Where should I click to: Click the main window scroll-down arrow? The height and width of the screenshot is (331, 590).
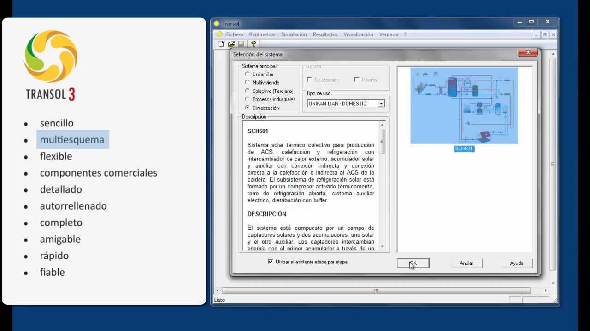point(553,284)
